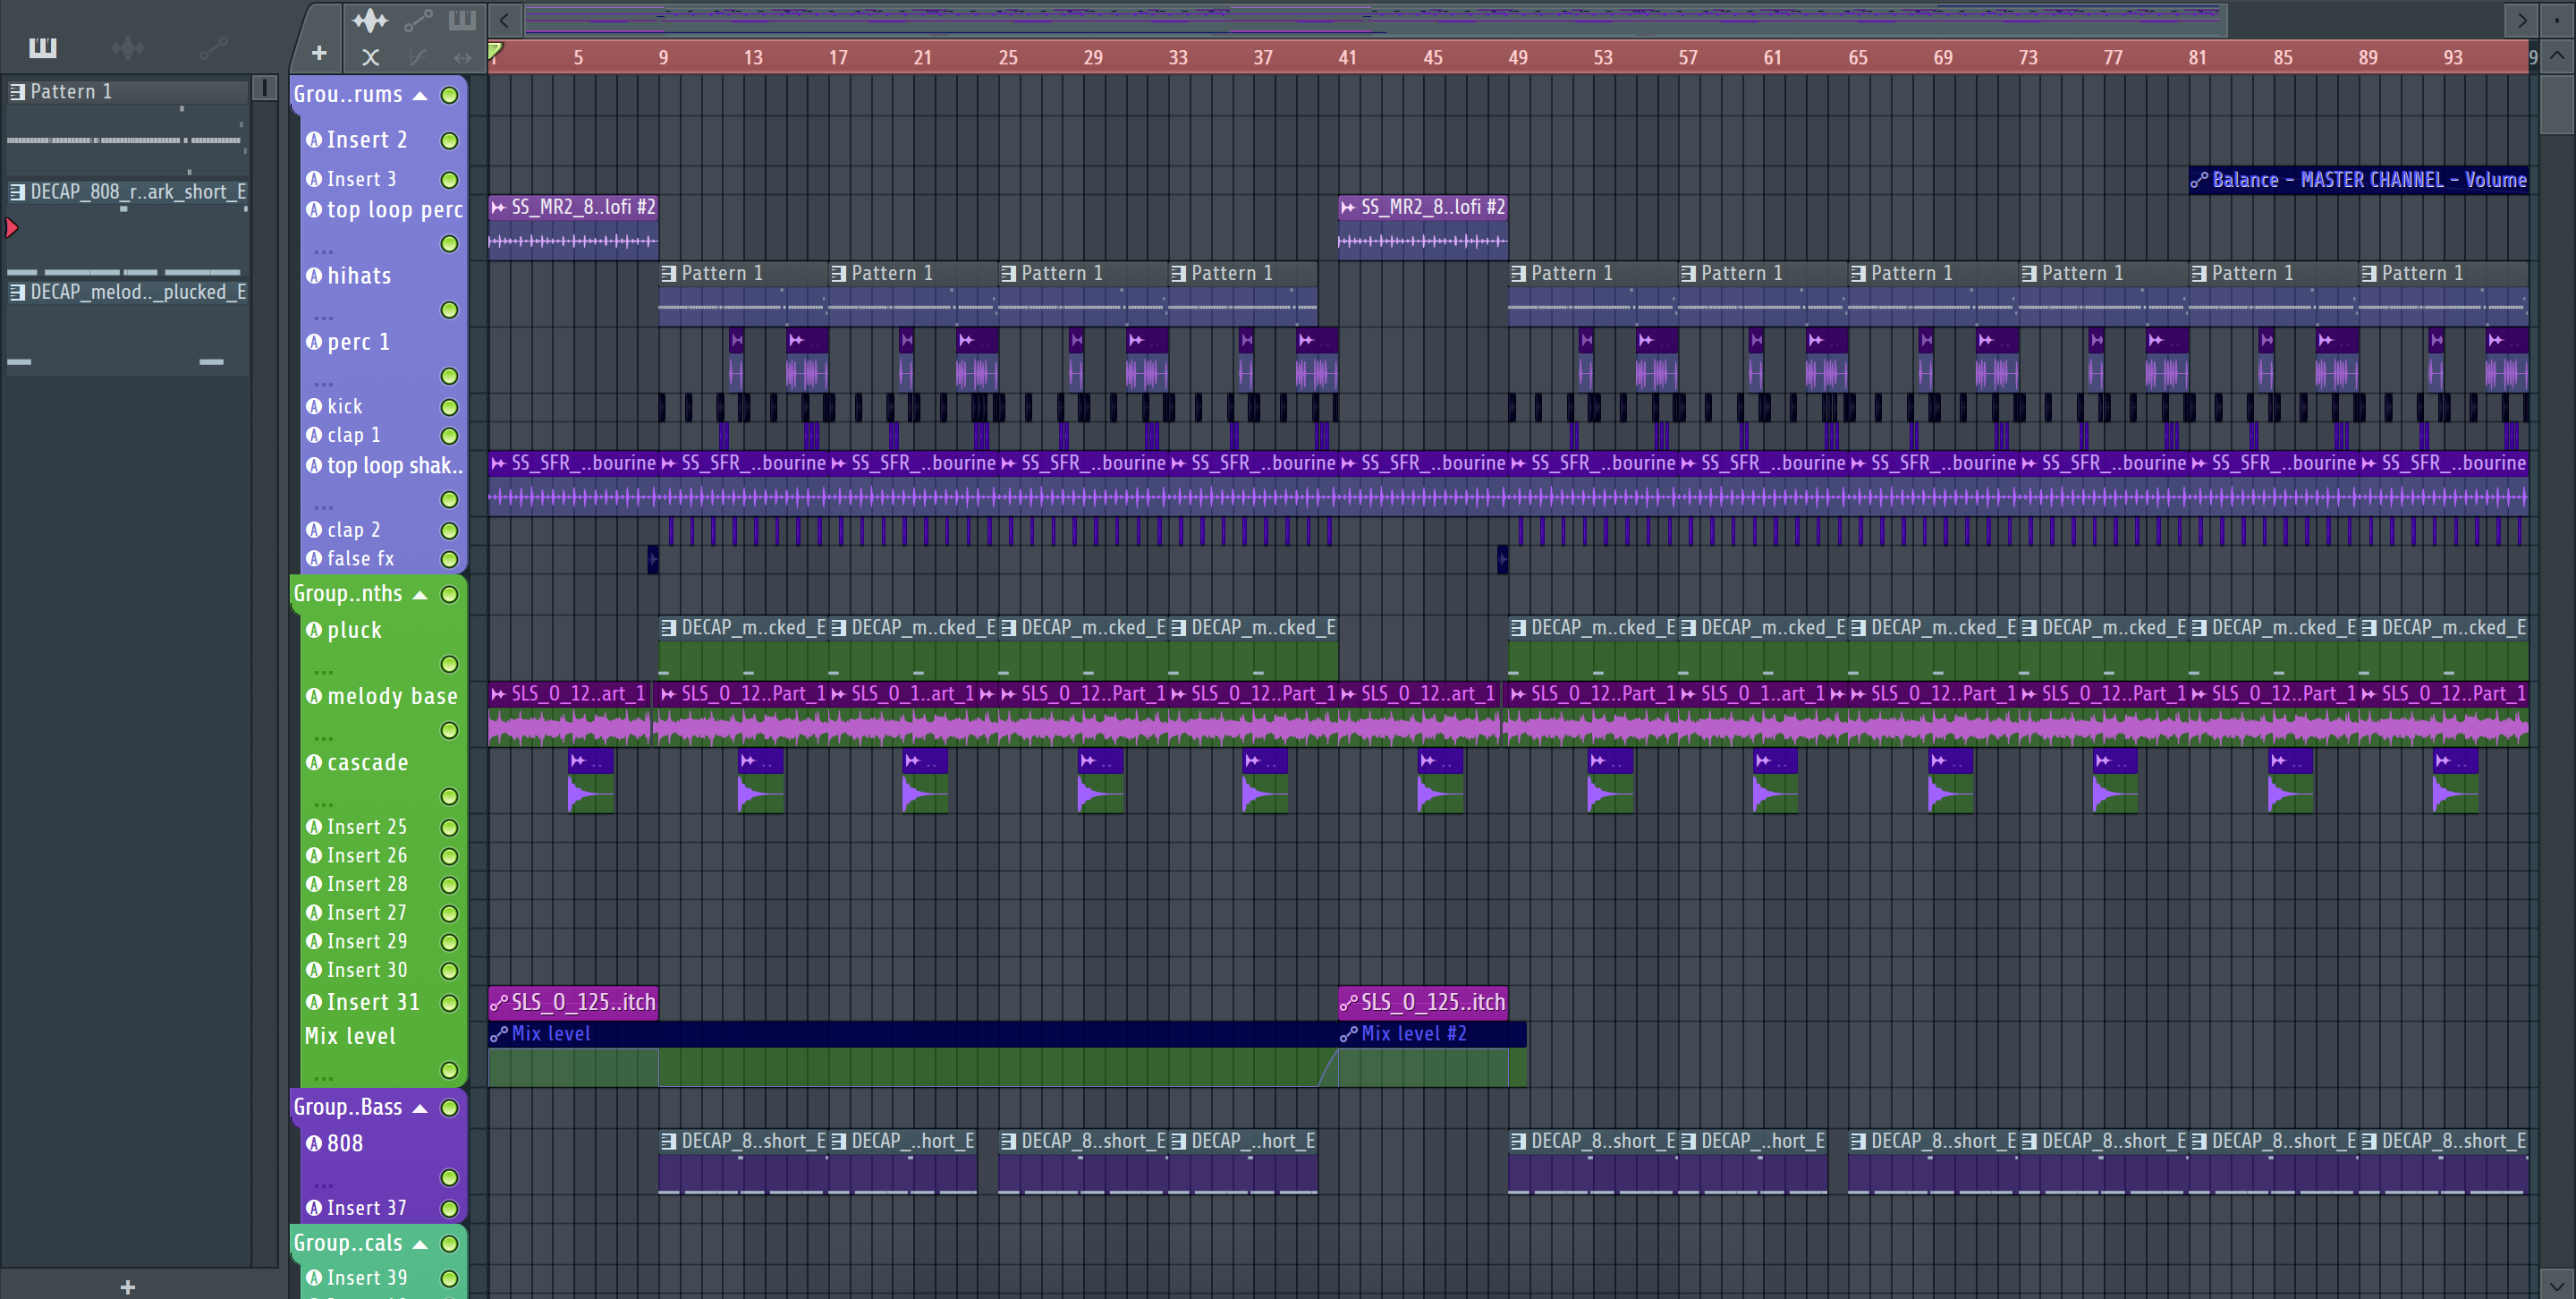This screenshot has width=2576, height=1299.
Task: Select audio clip focus waveform icon
Action: click(370, 20)
